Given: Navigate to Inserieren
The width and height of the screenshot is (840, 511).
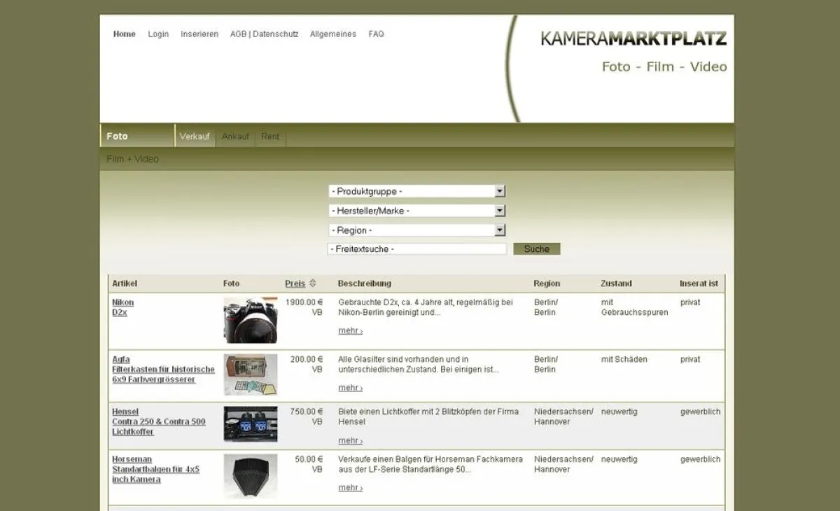Looking at the screenshot, I should pyautogui.click(x=199, y=34).
